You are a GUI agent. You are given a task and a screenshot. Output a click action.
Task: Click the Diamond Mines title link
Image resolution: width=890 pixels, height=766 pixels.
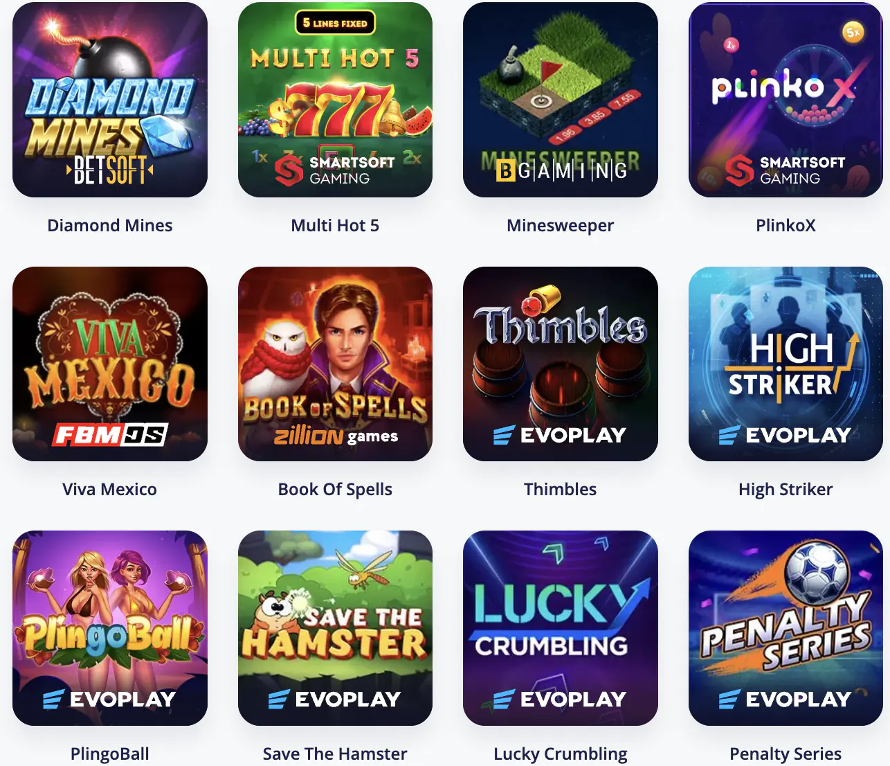[110, 225]
